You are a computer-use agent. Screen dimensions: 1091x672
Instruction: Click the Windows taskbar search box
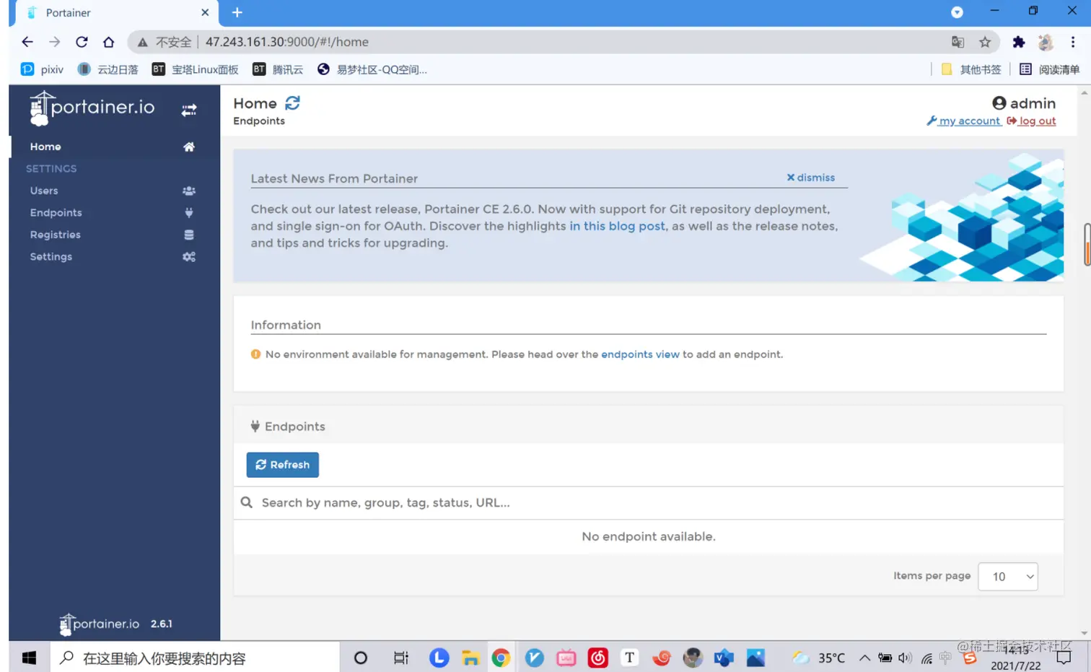click(x=195, y=658)
